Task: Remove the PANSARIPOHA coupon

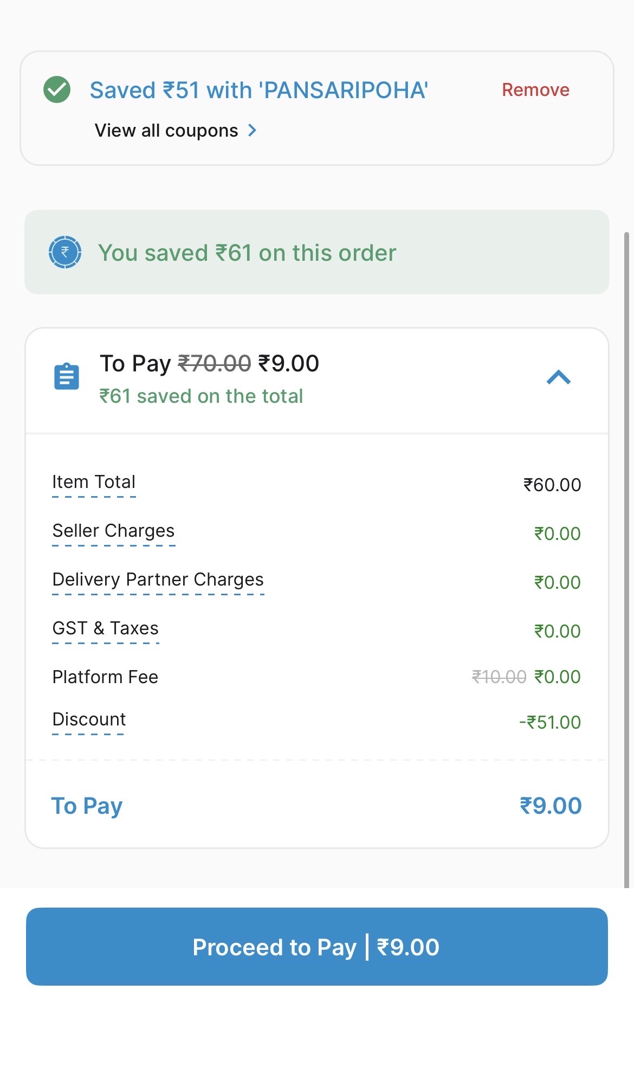Action: point(535,90)
